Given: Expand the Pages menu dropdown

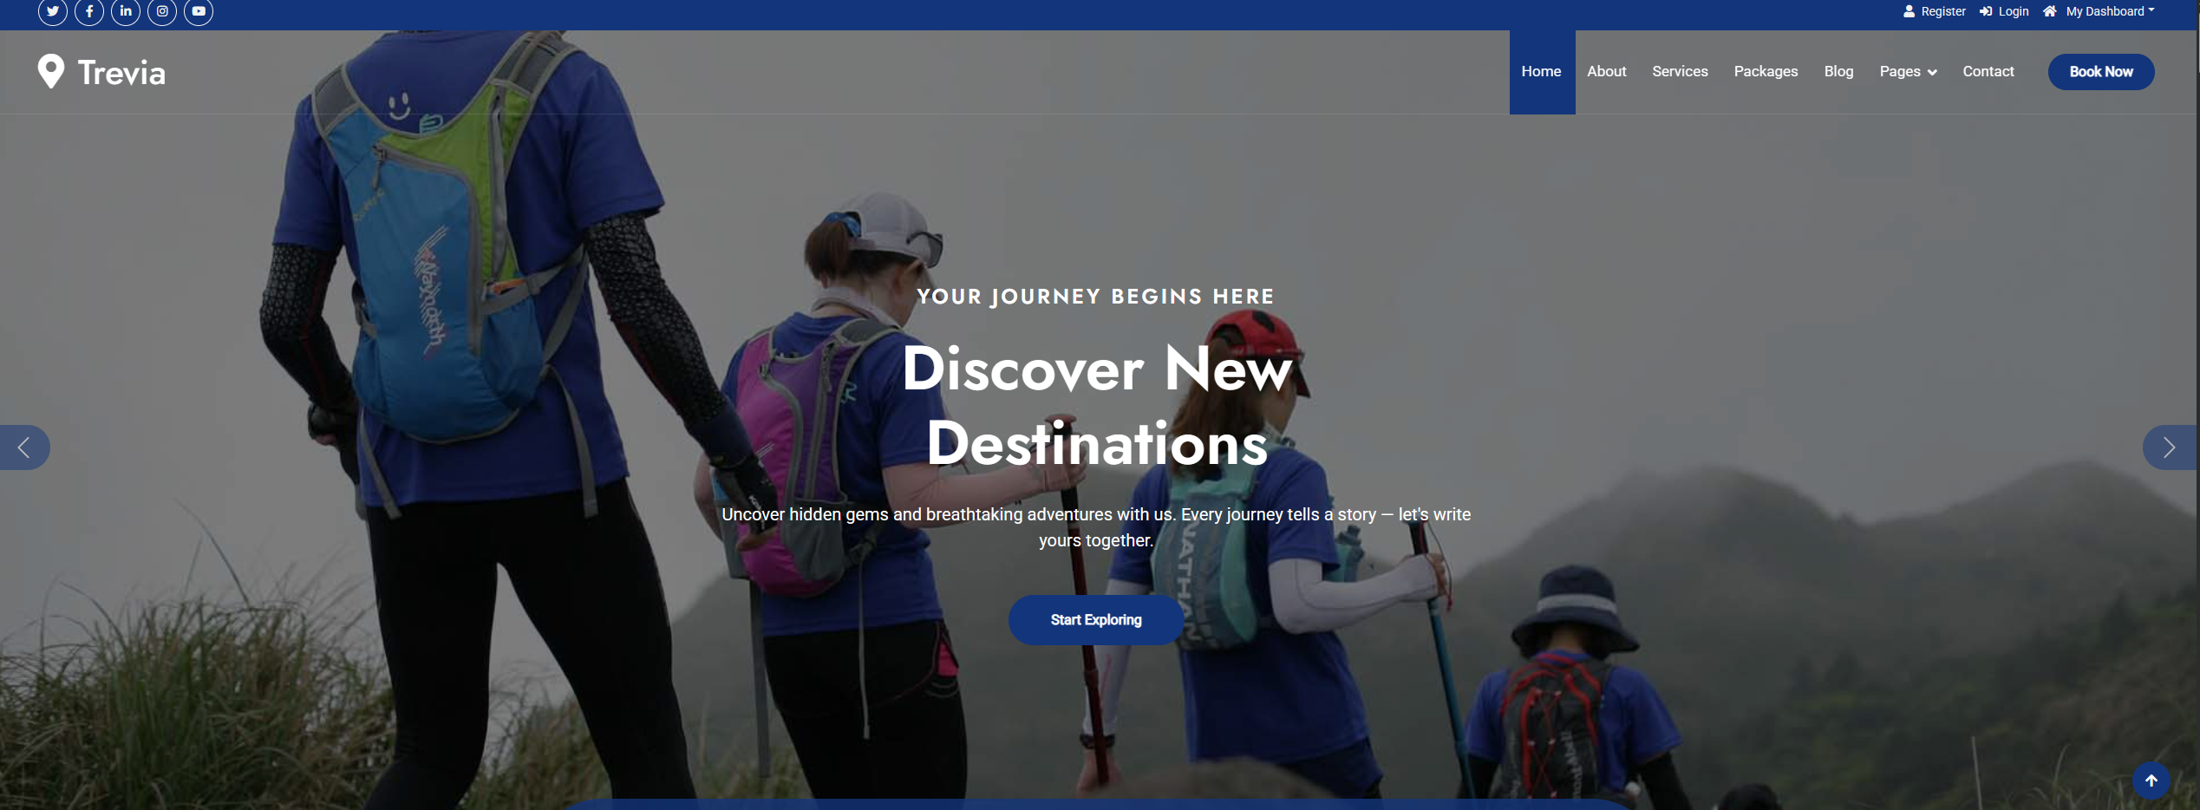Looking at the screenshot, I should point(1908,72).
